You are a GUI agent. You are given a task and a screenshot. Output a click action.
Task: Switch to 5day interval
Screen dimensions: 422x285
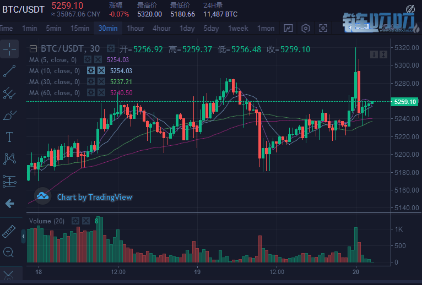211,28
